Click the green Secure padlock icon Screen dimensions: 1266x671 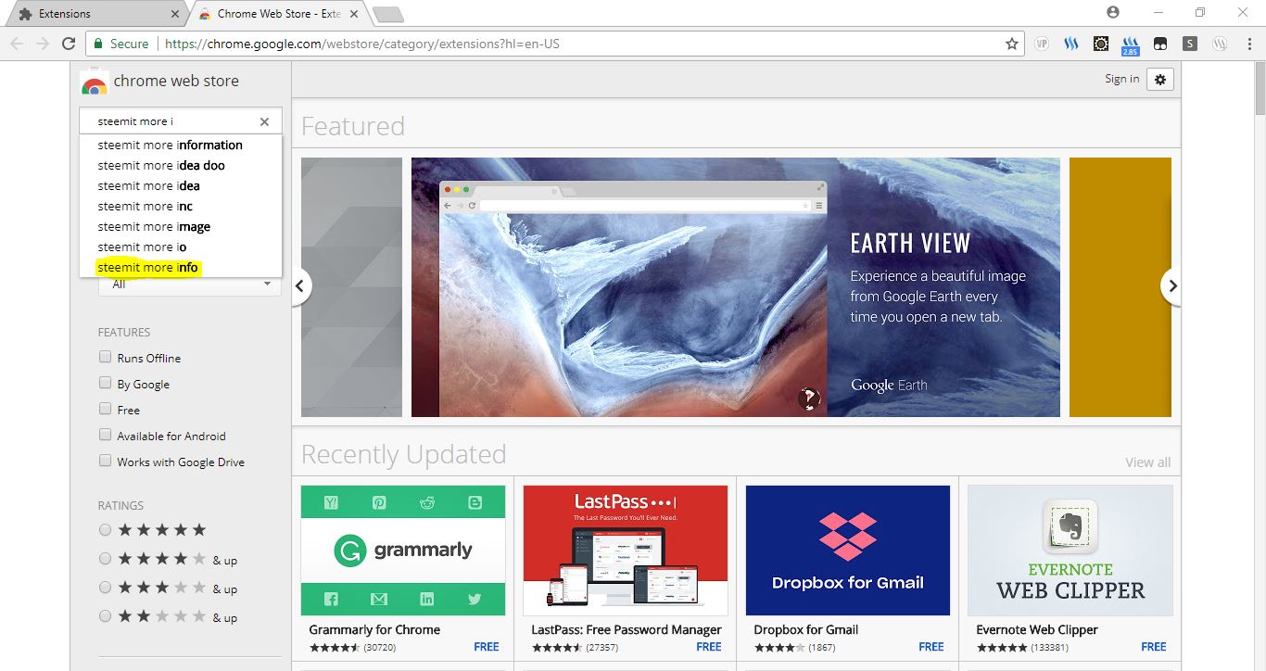click(98, 44)
